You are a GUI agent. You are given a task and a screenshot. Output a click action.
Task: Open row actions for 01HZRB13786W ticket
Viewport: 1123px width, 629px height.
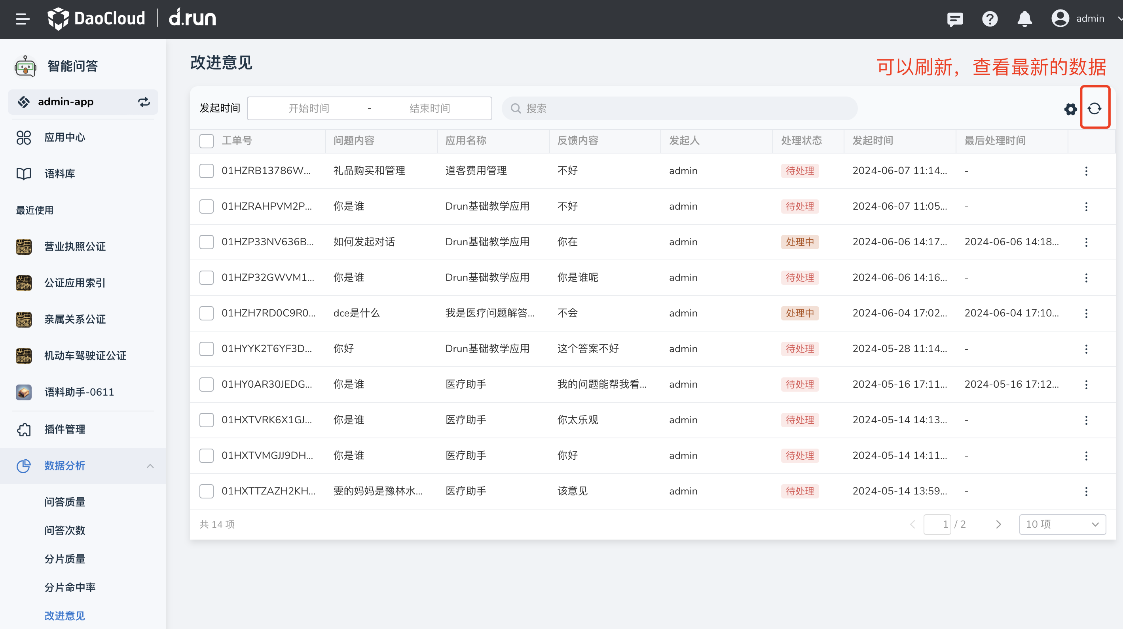coord(1086,171)
